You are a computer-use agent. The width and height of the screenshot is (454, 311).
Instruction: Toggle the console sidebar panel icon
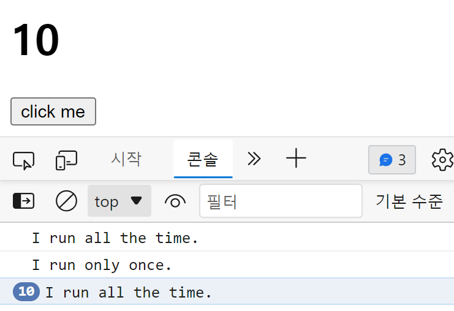[x=23, y=201]
